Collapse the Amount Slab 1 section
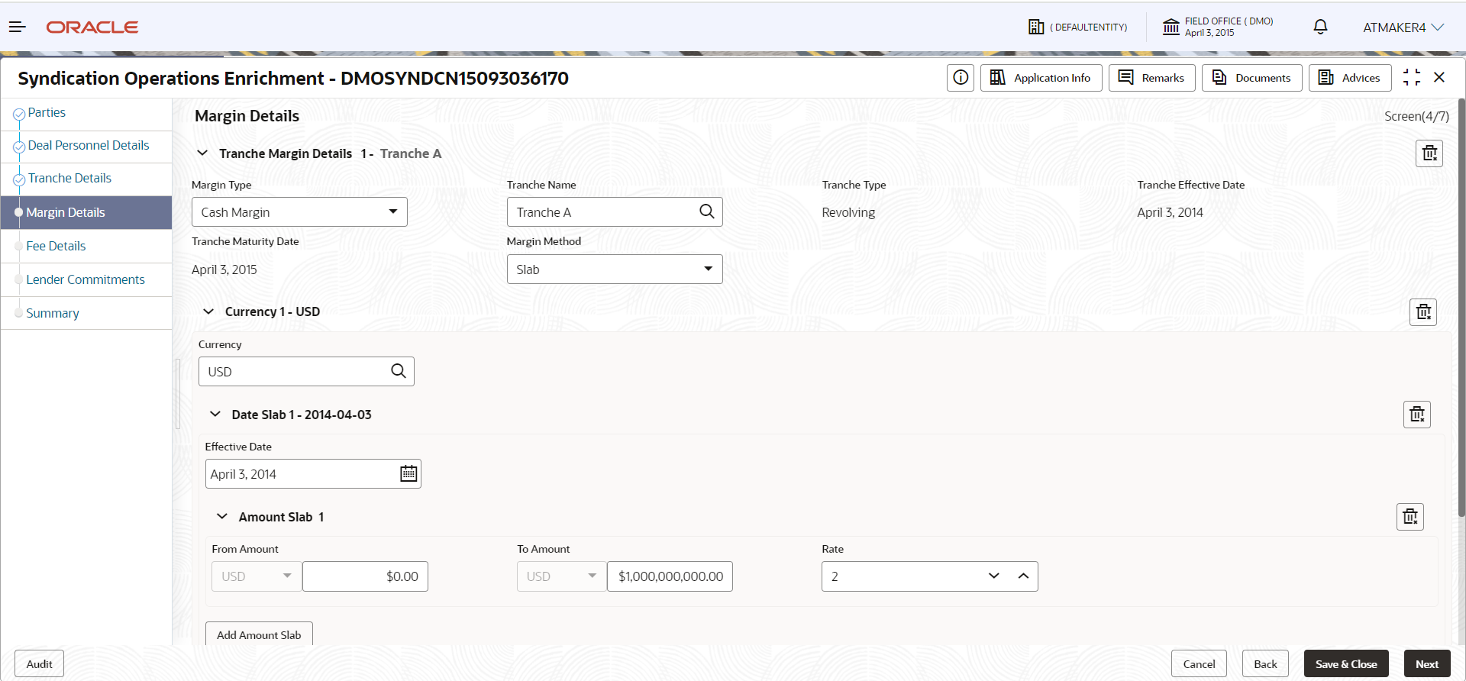This screenshot has height=681, width=1466. [x=222, y=516]
